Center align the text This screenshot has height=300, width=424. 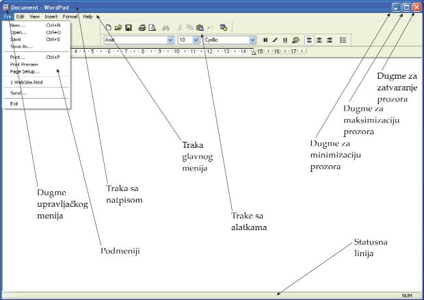(x=319, y=40)
